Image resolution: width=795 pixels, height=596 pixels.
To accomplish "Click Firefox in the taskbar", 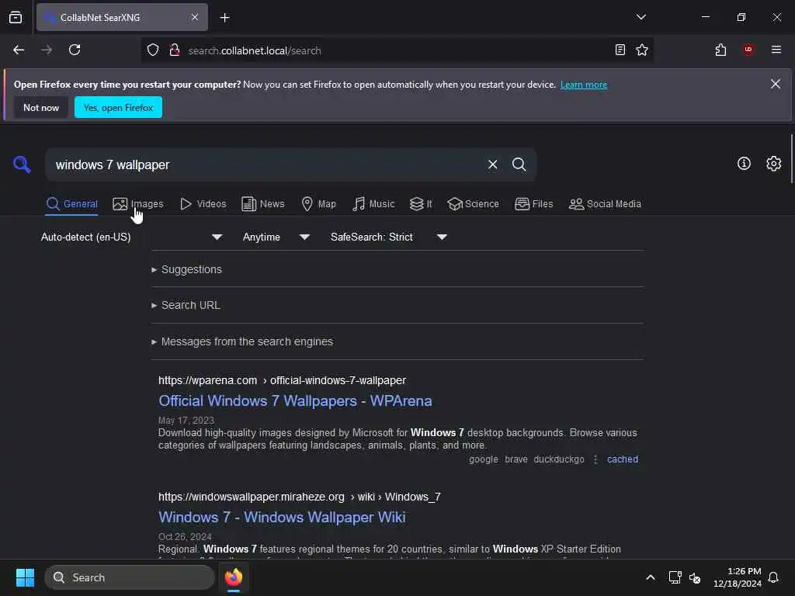I will (233, 577).
